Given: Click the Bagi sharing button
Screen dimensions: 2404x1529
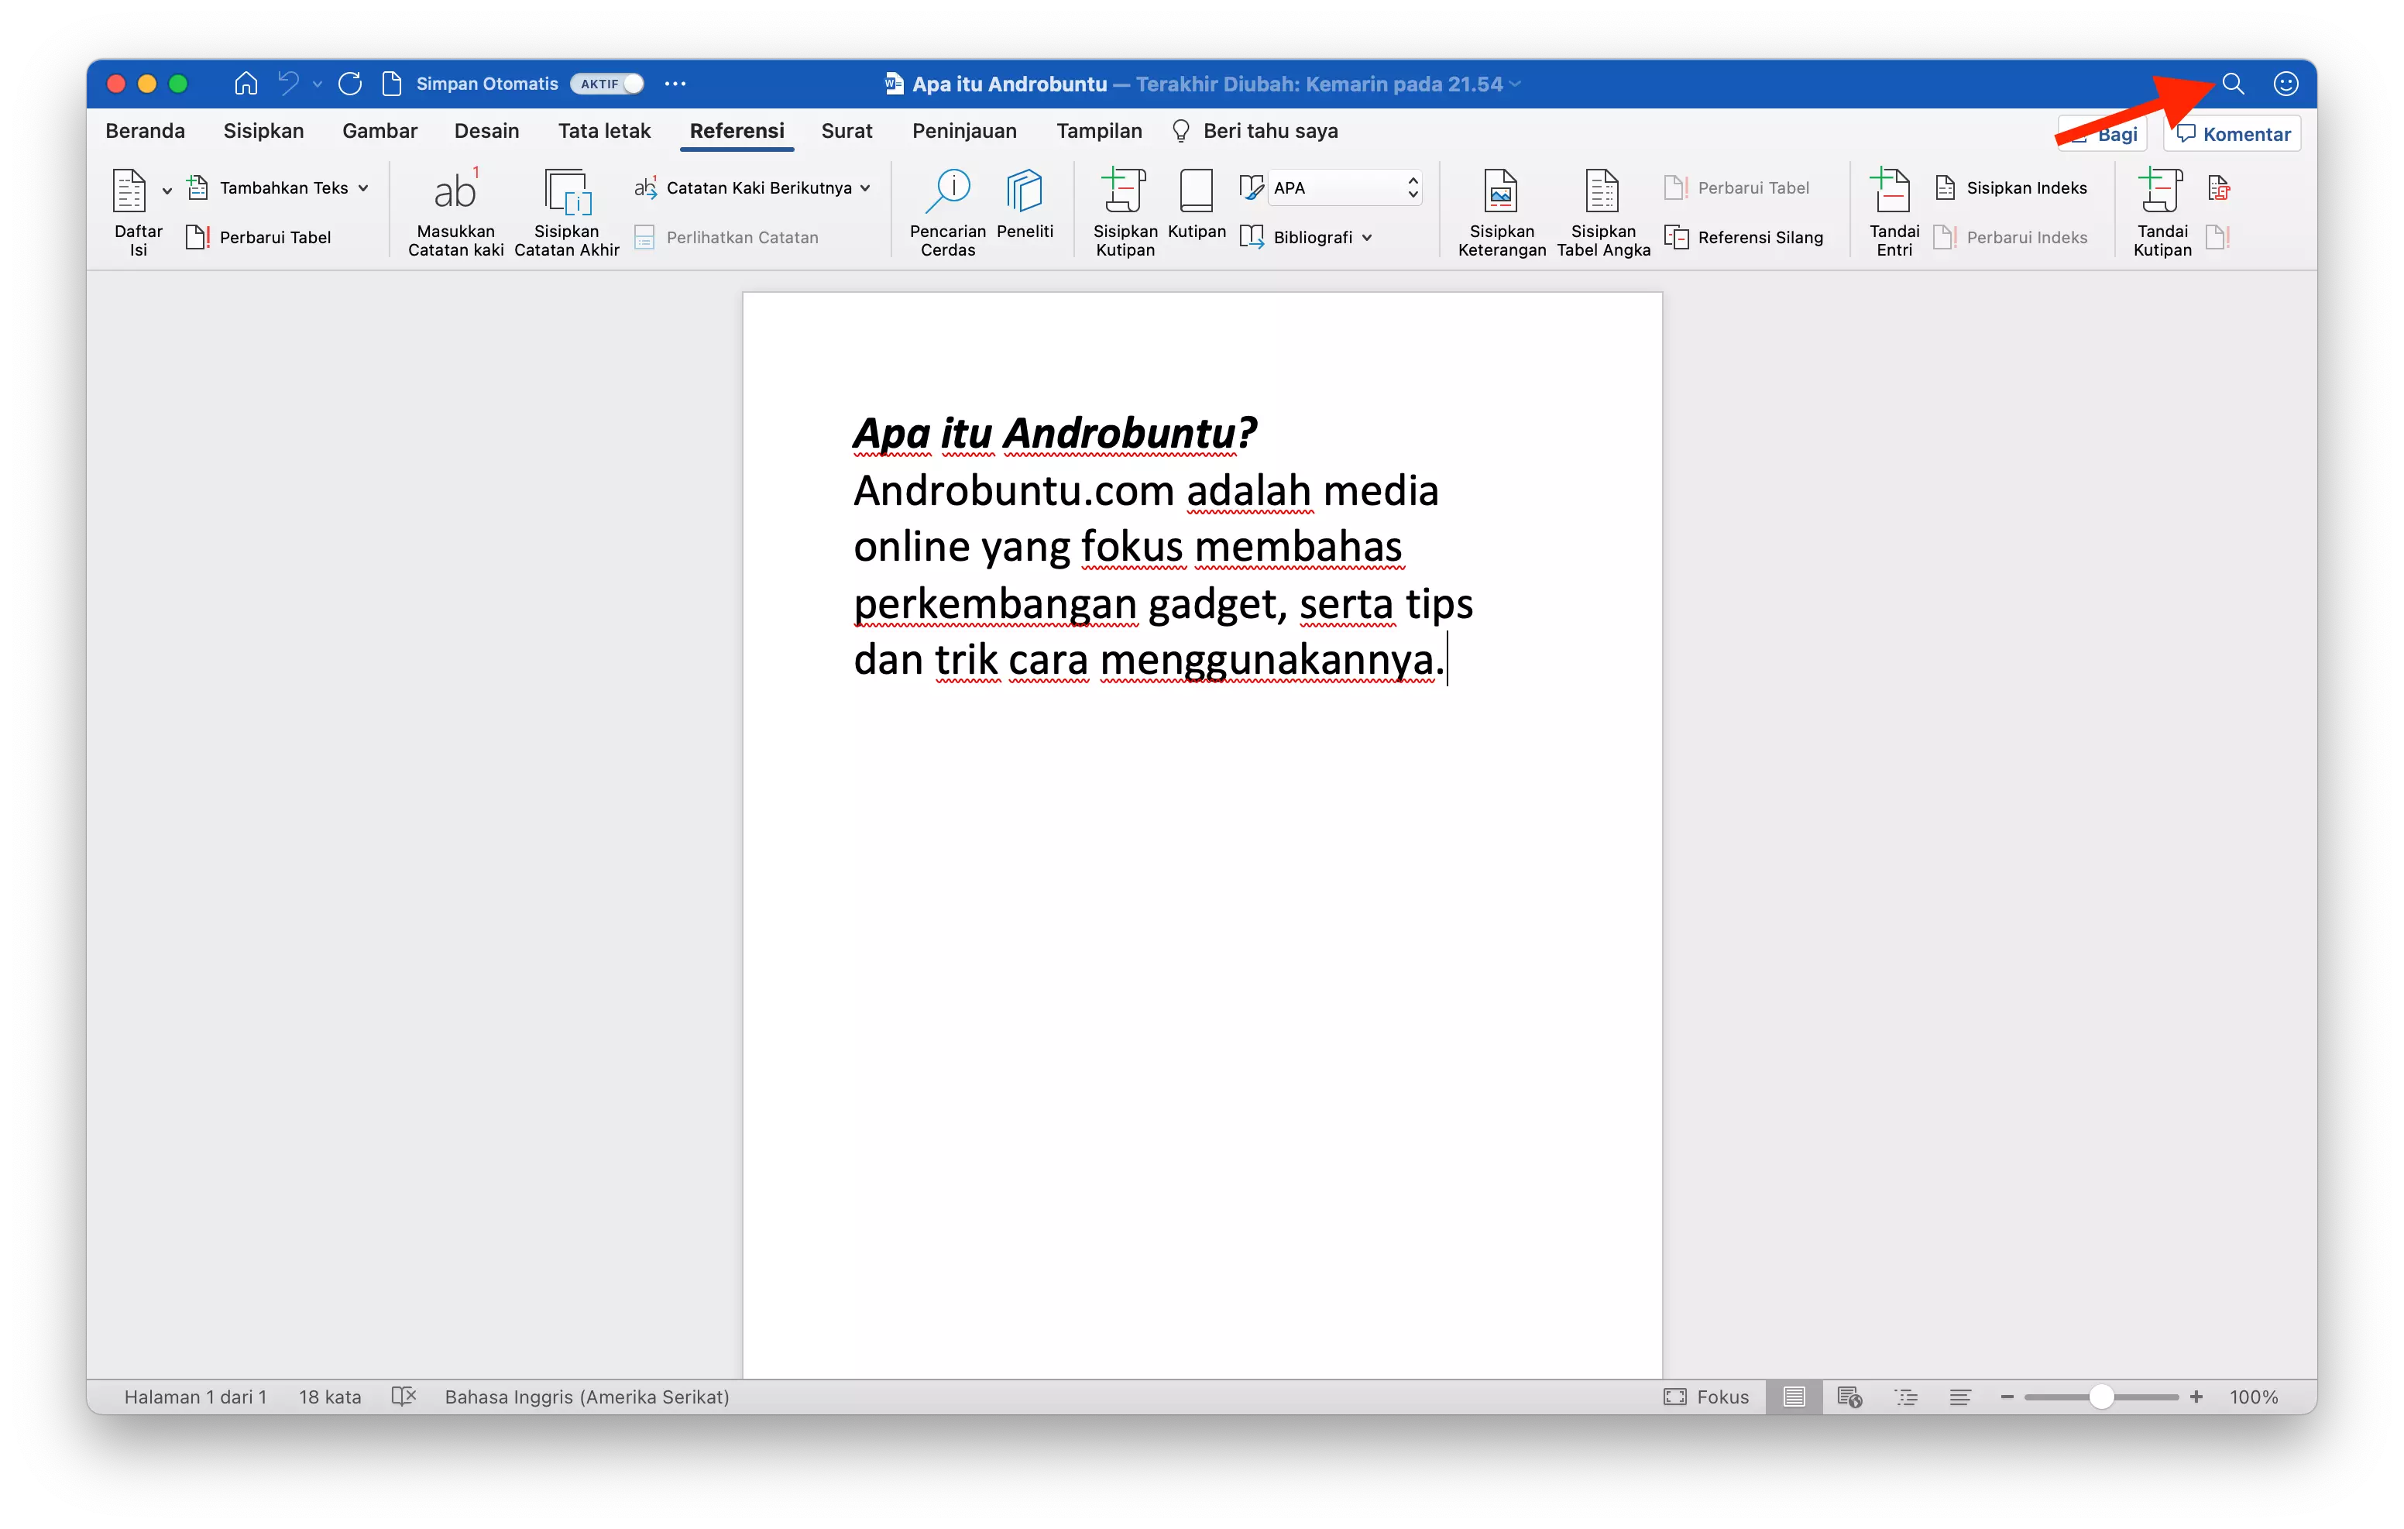Looking at the screenshot, I should point(2101,132).
